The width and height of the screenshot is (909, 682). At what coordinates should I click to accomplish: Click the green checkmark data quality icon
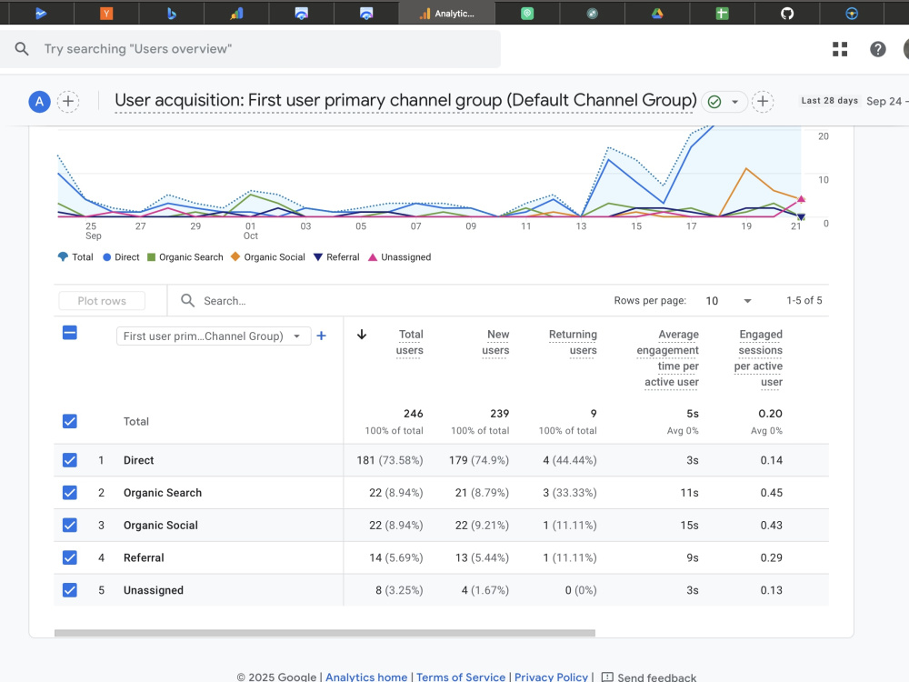click(714, 102)
